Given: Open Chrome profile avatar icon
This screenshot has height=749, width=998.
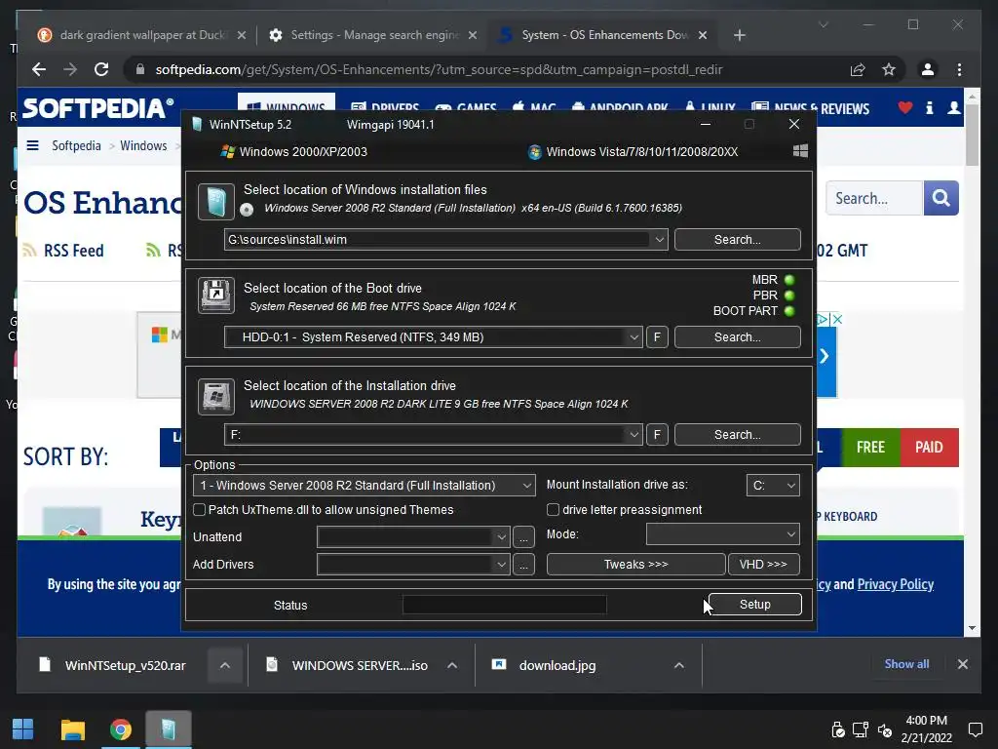Looking at the screenshot, I should (928, 69).
